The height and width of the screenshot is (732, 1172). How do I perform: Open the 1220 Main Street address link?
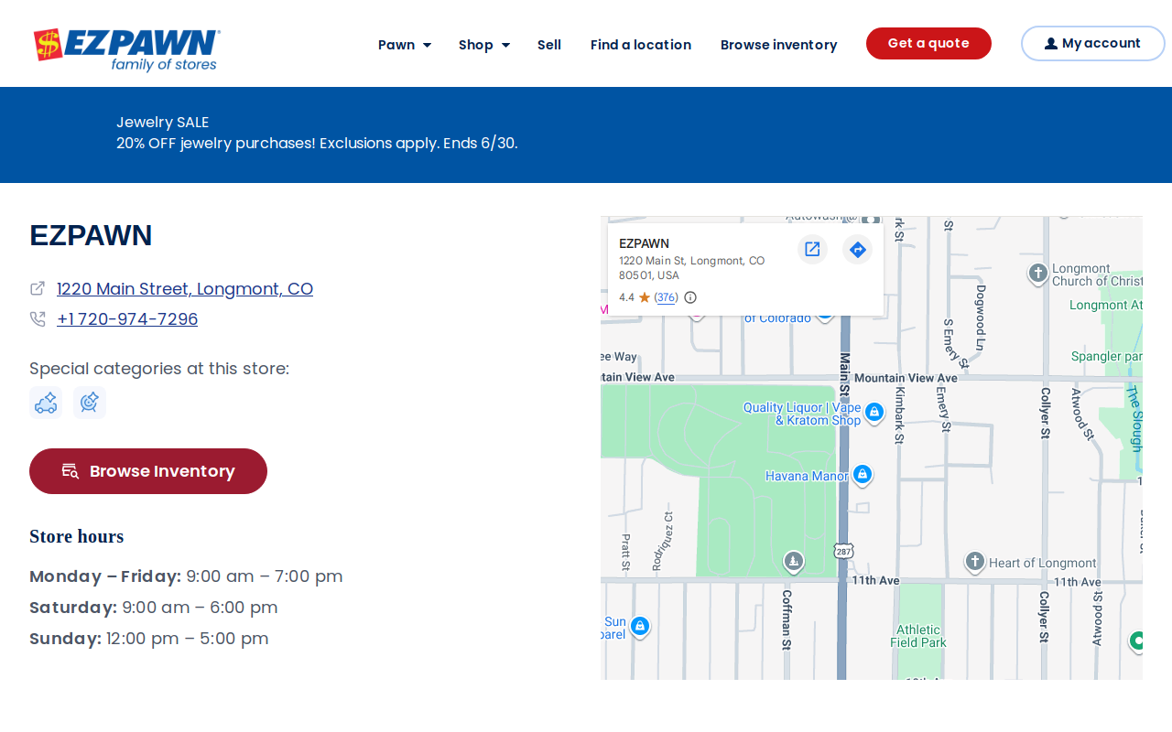[185, 289]
